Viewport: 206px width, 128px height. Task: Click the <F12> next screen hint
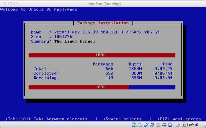click(x=179, y=119)
